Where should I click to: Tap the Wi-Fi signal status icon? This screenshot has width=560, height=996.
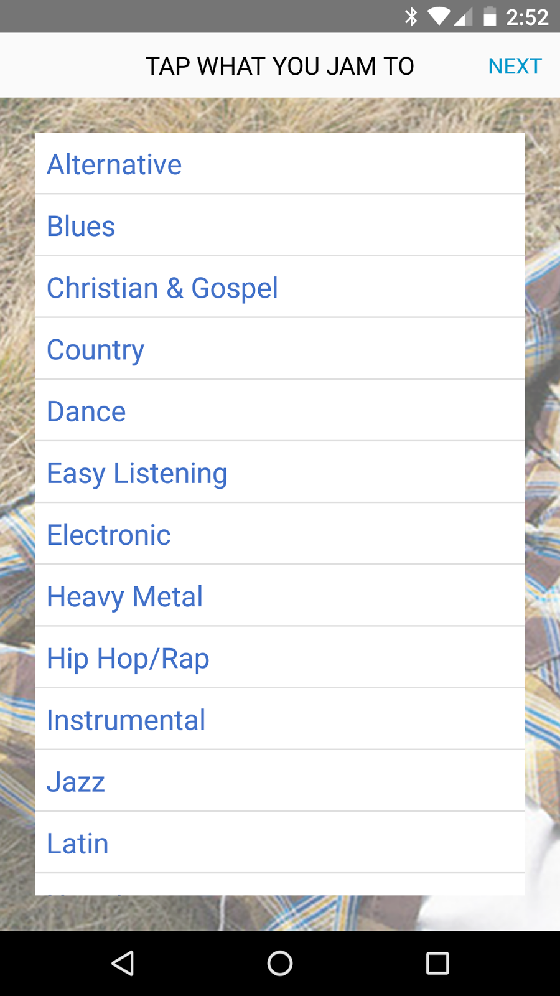tap(438, 16)
